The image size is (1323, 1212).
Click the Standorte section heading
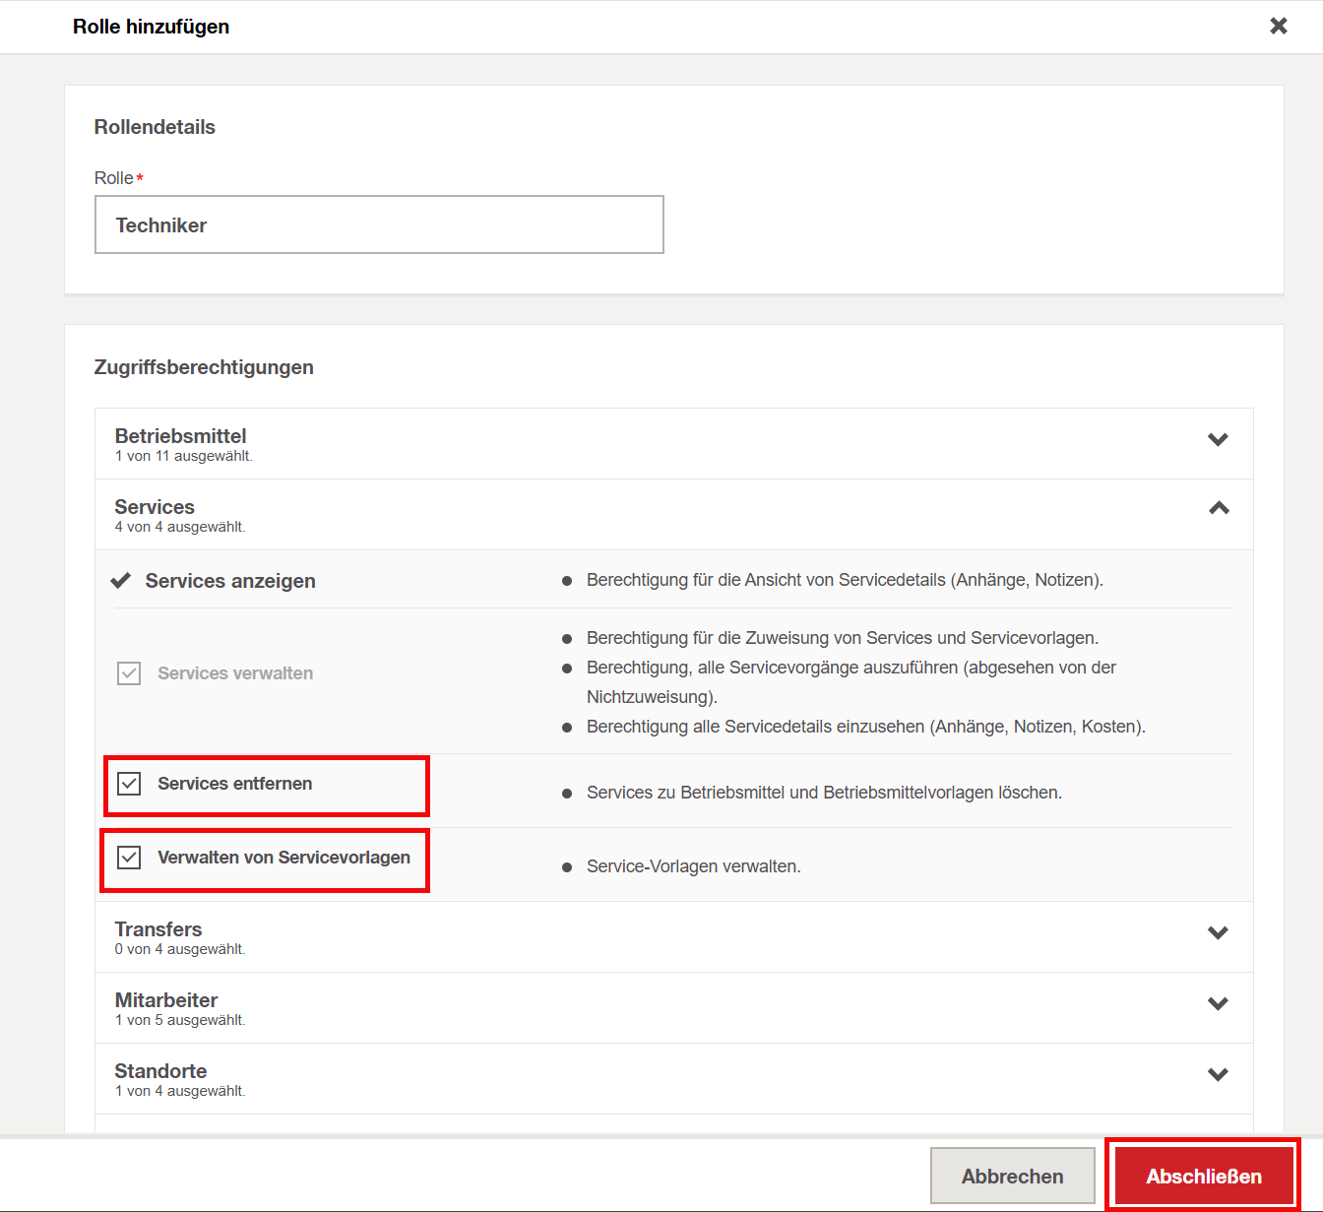coord(160,1071)
